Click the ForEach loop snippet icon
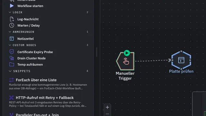The width and height of the screenshot is (206, 116). 12,80
